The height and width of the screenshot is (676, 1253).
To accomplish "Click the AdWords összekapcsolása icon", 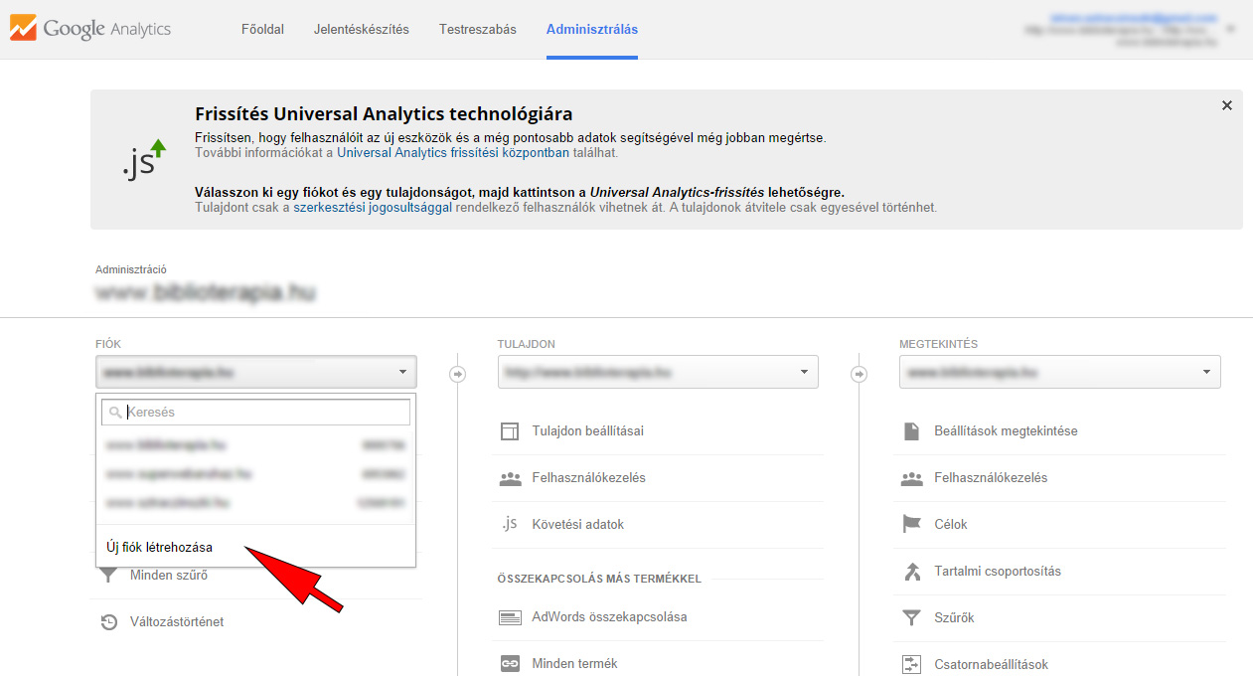I will (x=510, y=617).
